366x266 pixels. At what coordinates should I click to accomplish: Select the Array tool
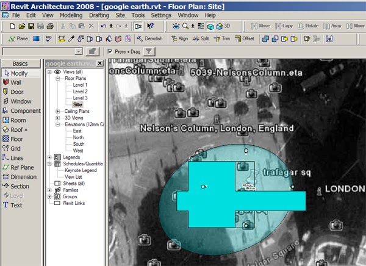pyautogui.click(x=332, y=26)
